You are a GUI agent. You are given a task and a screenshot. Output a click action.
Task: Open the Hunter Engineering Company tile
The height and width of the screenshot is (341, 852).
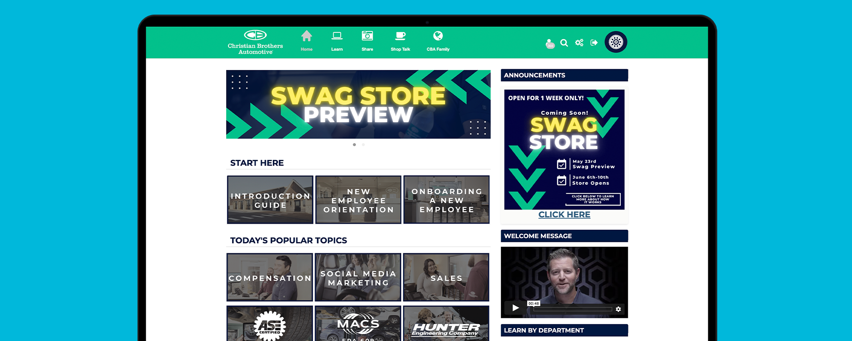click(x=446, y=324)
